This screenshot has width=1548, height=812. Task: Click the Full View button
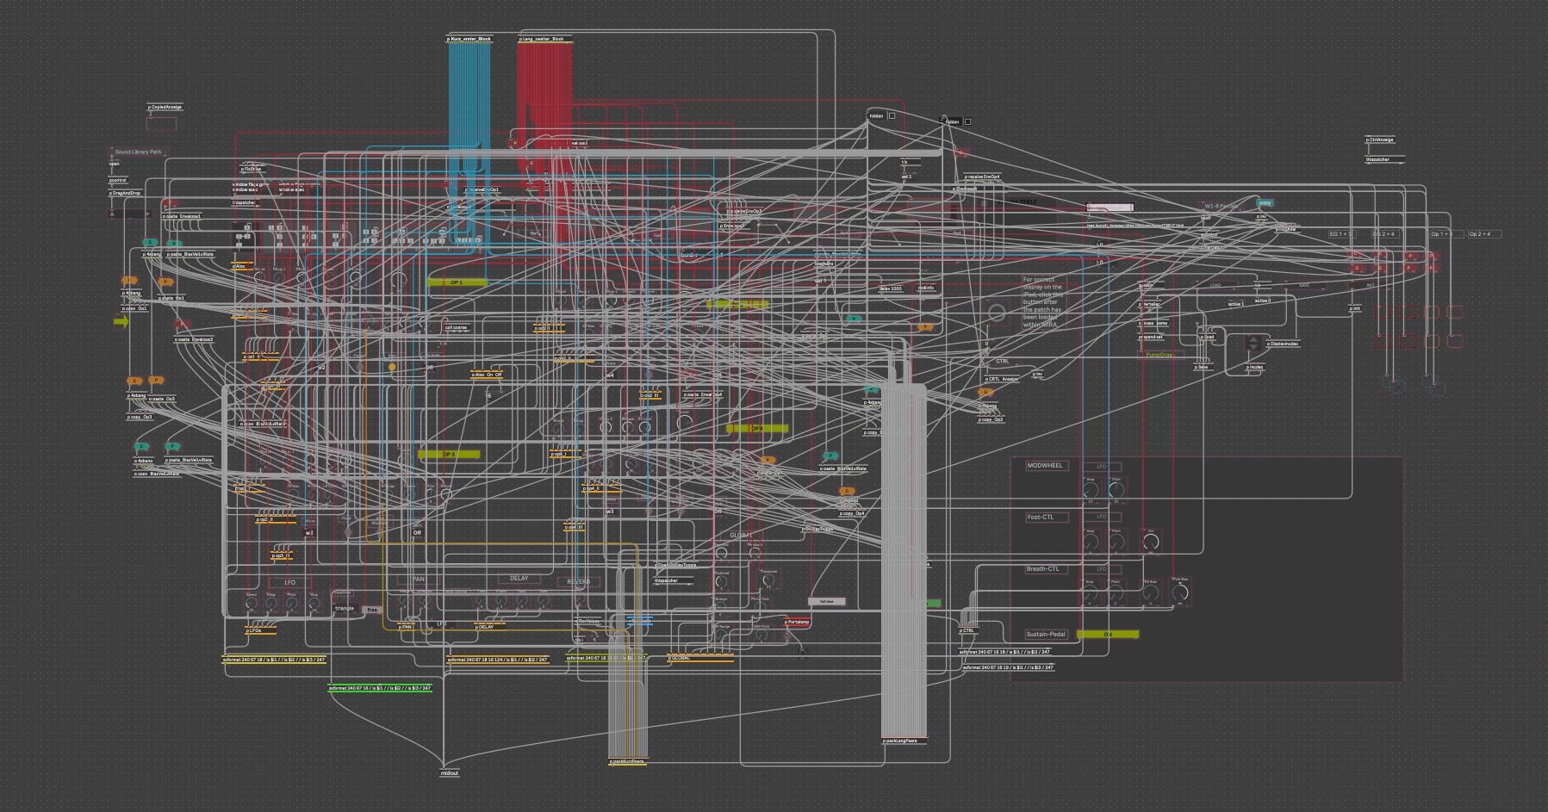[826, 602]
